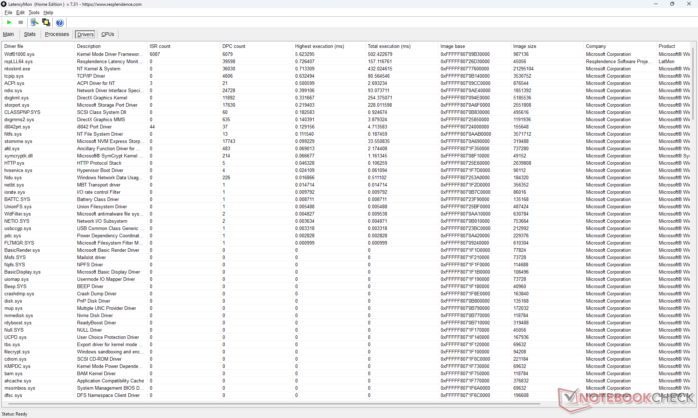
Task: Switch to the CPUs tab
Action: pyautogui.click(x=108, y=34)
